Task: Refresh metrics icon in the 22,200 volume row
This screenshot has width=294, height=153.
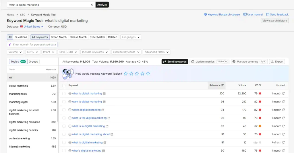Action: [x=283, y=93]
